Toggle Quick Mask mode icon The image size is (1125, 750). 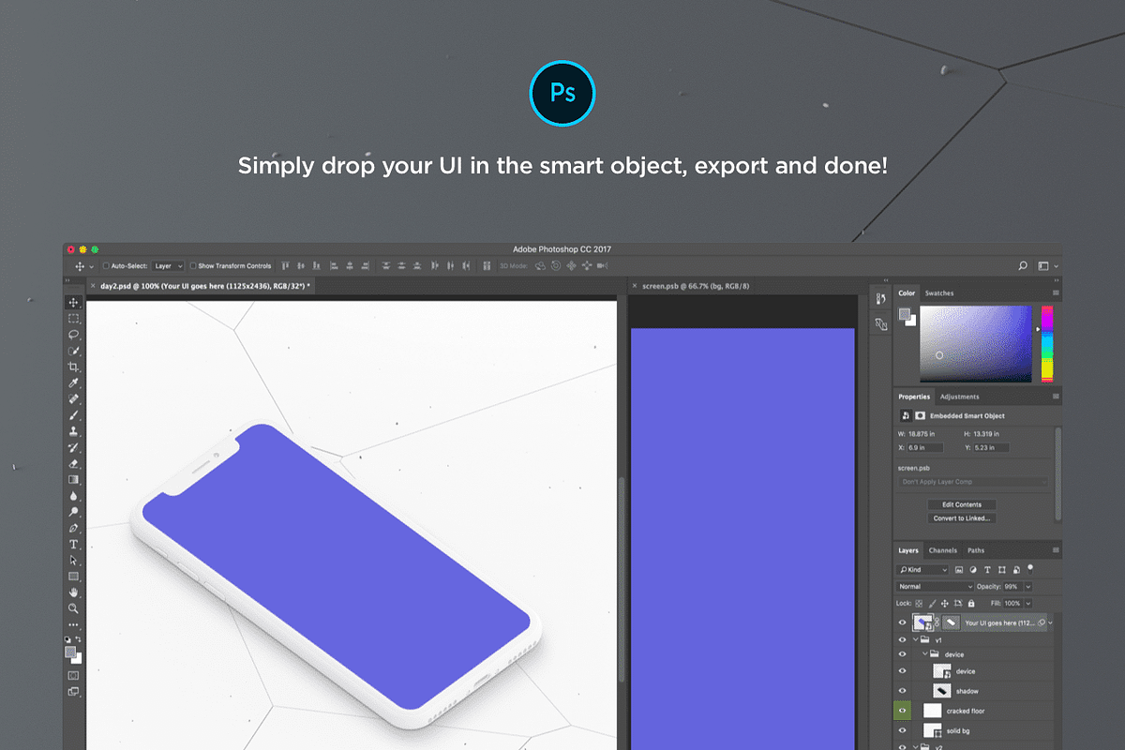point(73,675)
